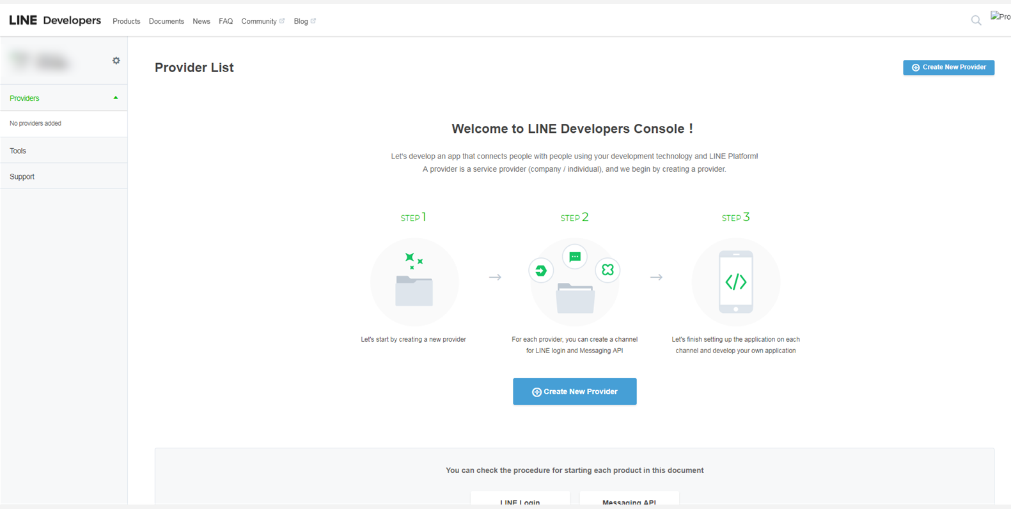Click the Blog external link icon
The height and width of the screenshot is (509, 1011).
(x=313, y=21)
